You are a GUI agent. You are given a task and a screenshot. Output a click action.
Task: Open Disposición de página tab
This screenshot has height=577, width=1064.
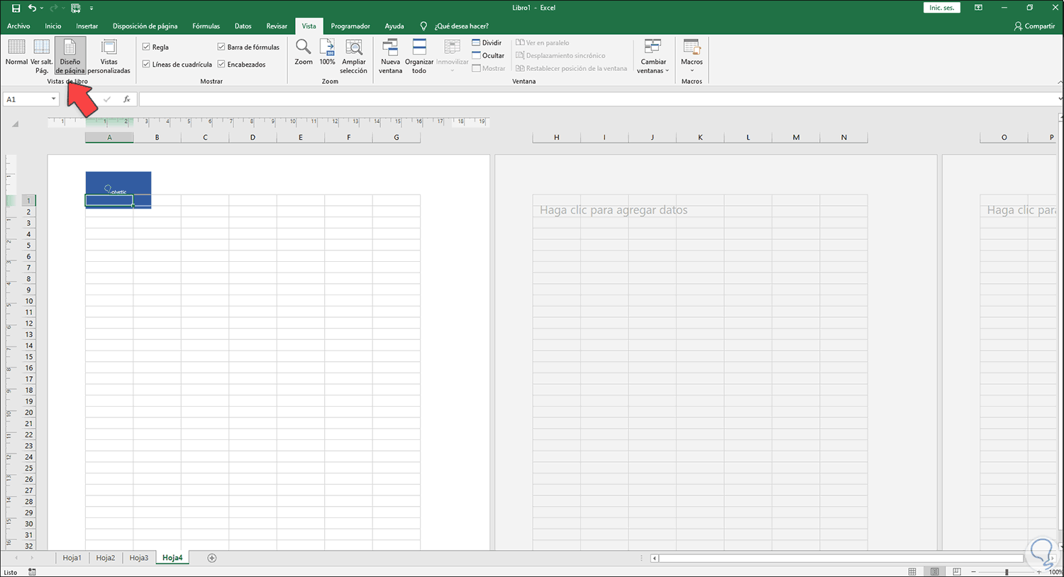[145, 26]
